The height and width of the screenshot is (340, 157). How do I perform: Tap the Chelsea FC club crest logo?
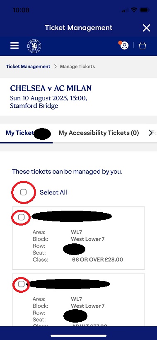pos(34,46)
